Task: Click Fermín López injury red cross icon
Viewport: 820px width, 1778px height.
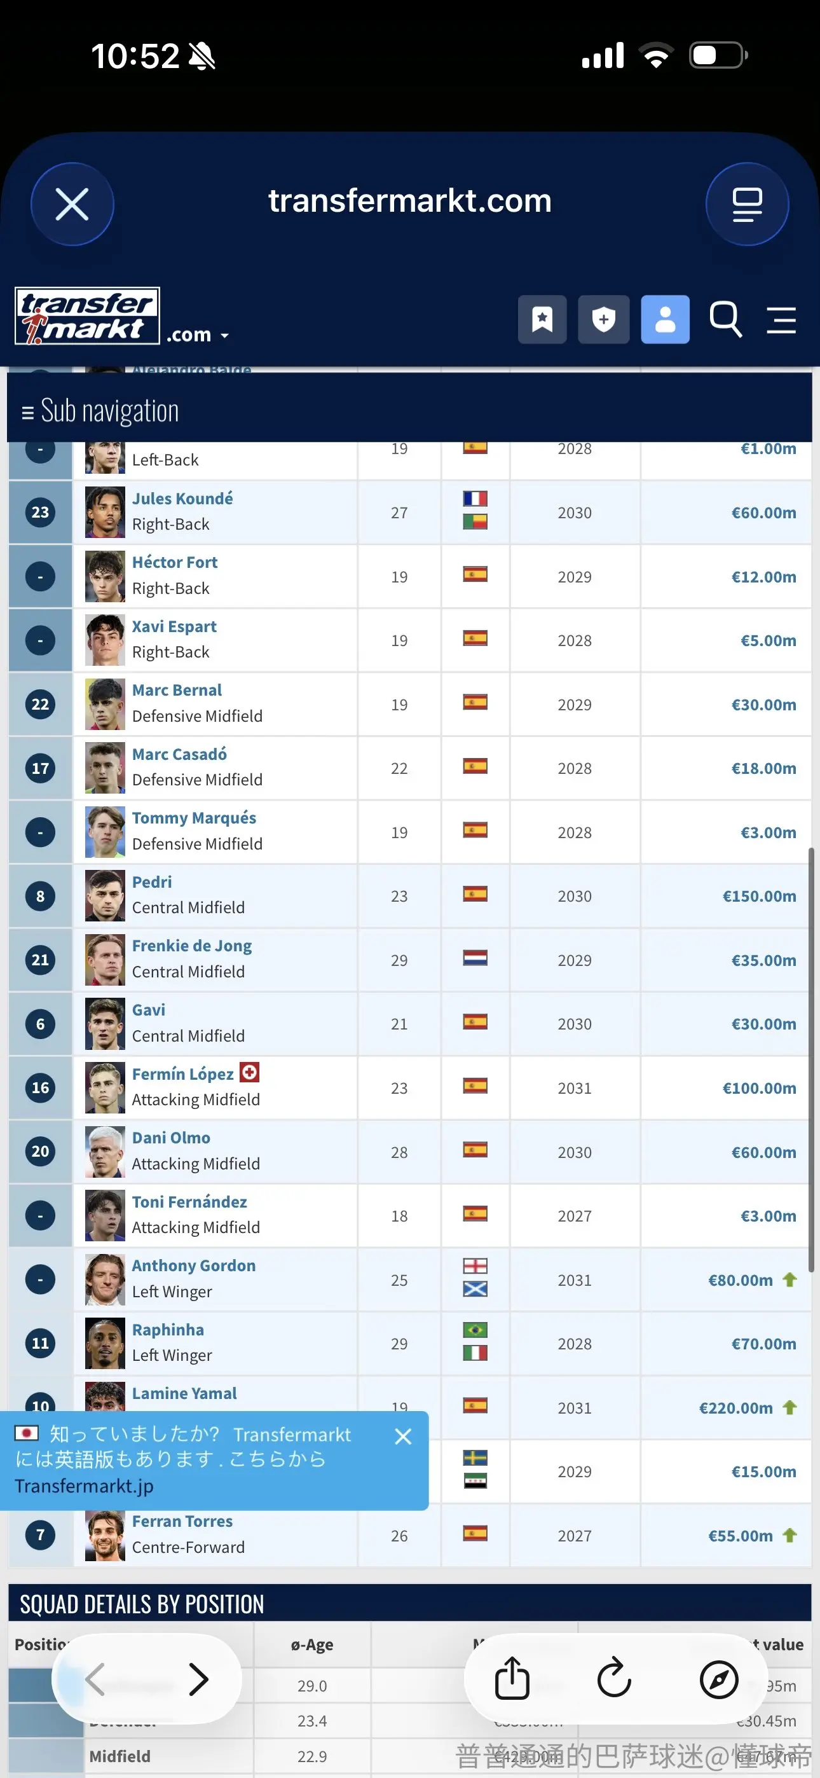Action: (249, 1072)
